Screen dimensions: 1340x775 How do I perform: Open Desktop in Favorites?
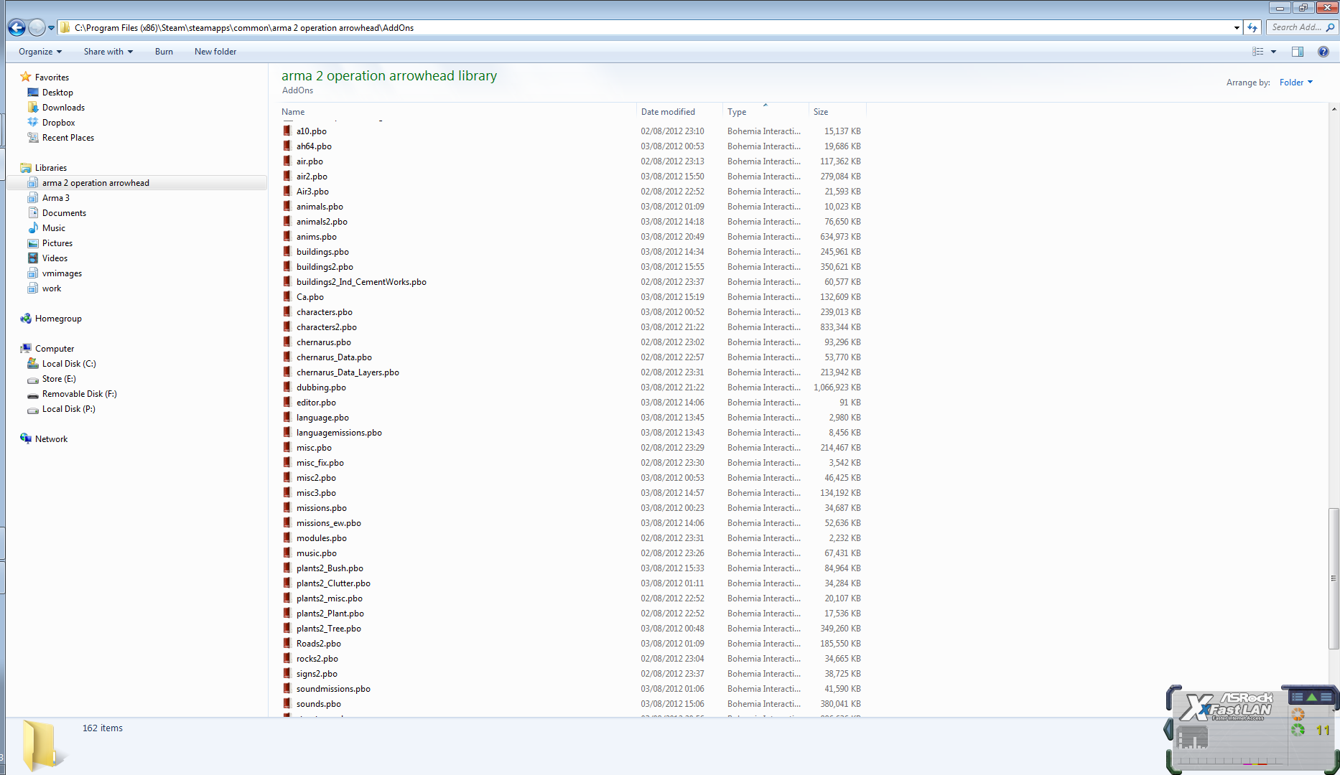[57, 93]
